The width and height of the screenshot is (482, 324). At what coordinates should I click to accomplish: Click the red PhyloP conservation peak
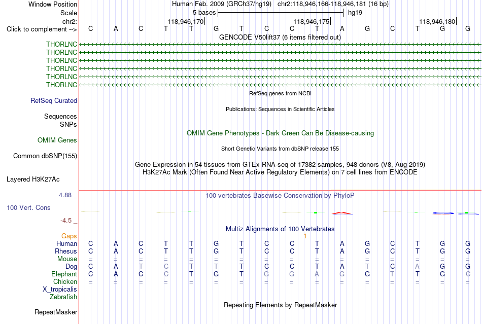[x=342, y=213]
